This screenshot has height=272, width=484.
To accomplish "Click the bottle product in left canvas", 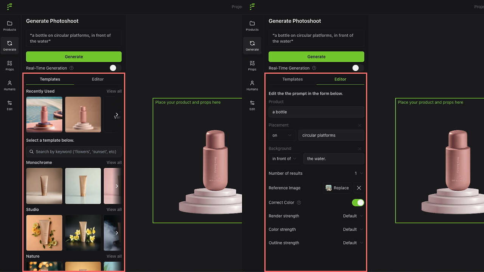I will pos(215,160).
